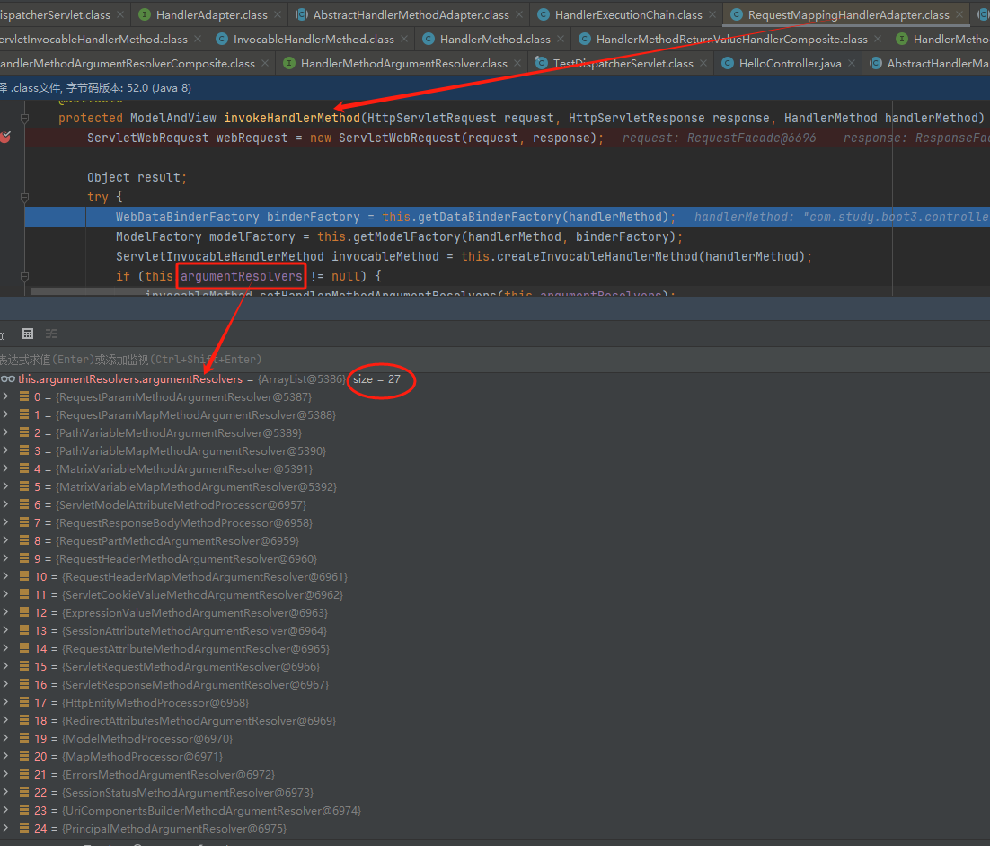Select ServletResponseMethodArgumentResolver@6967 row
Viewport: 990px width, 846px height.
495,684
